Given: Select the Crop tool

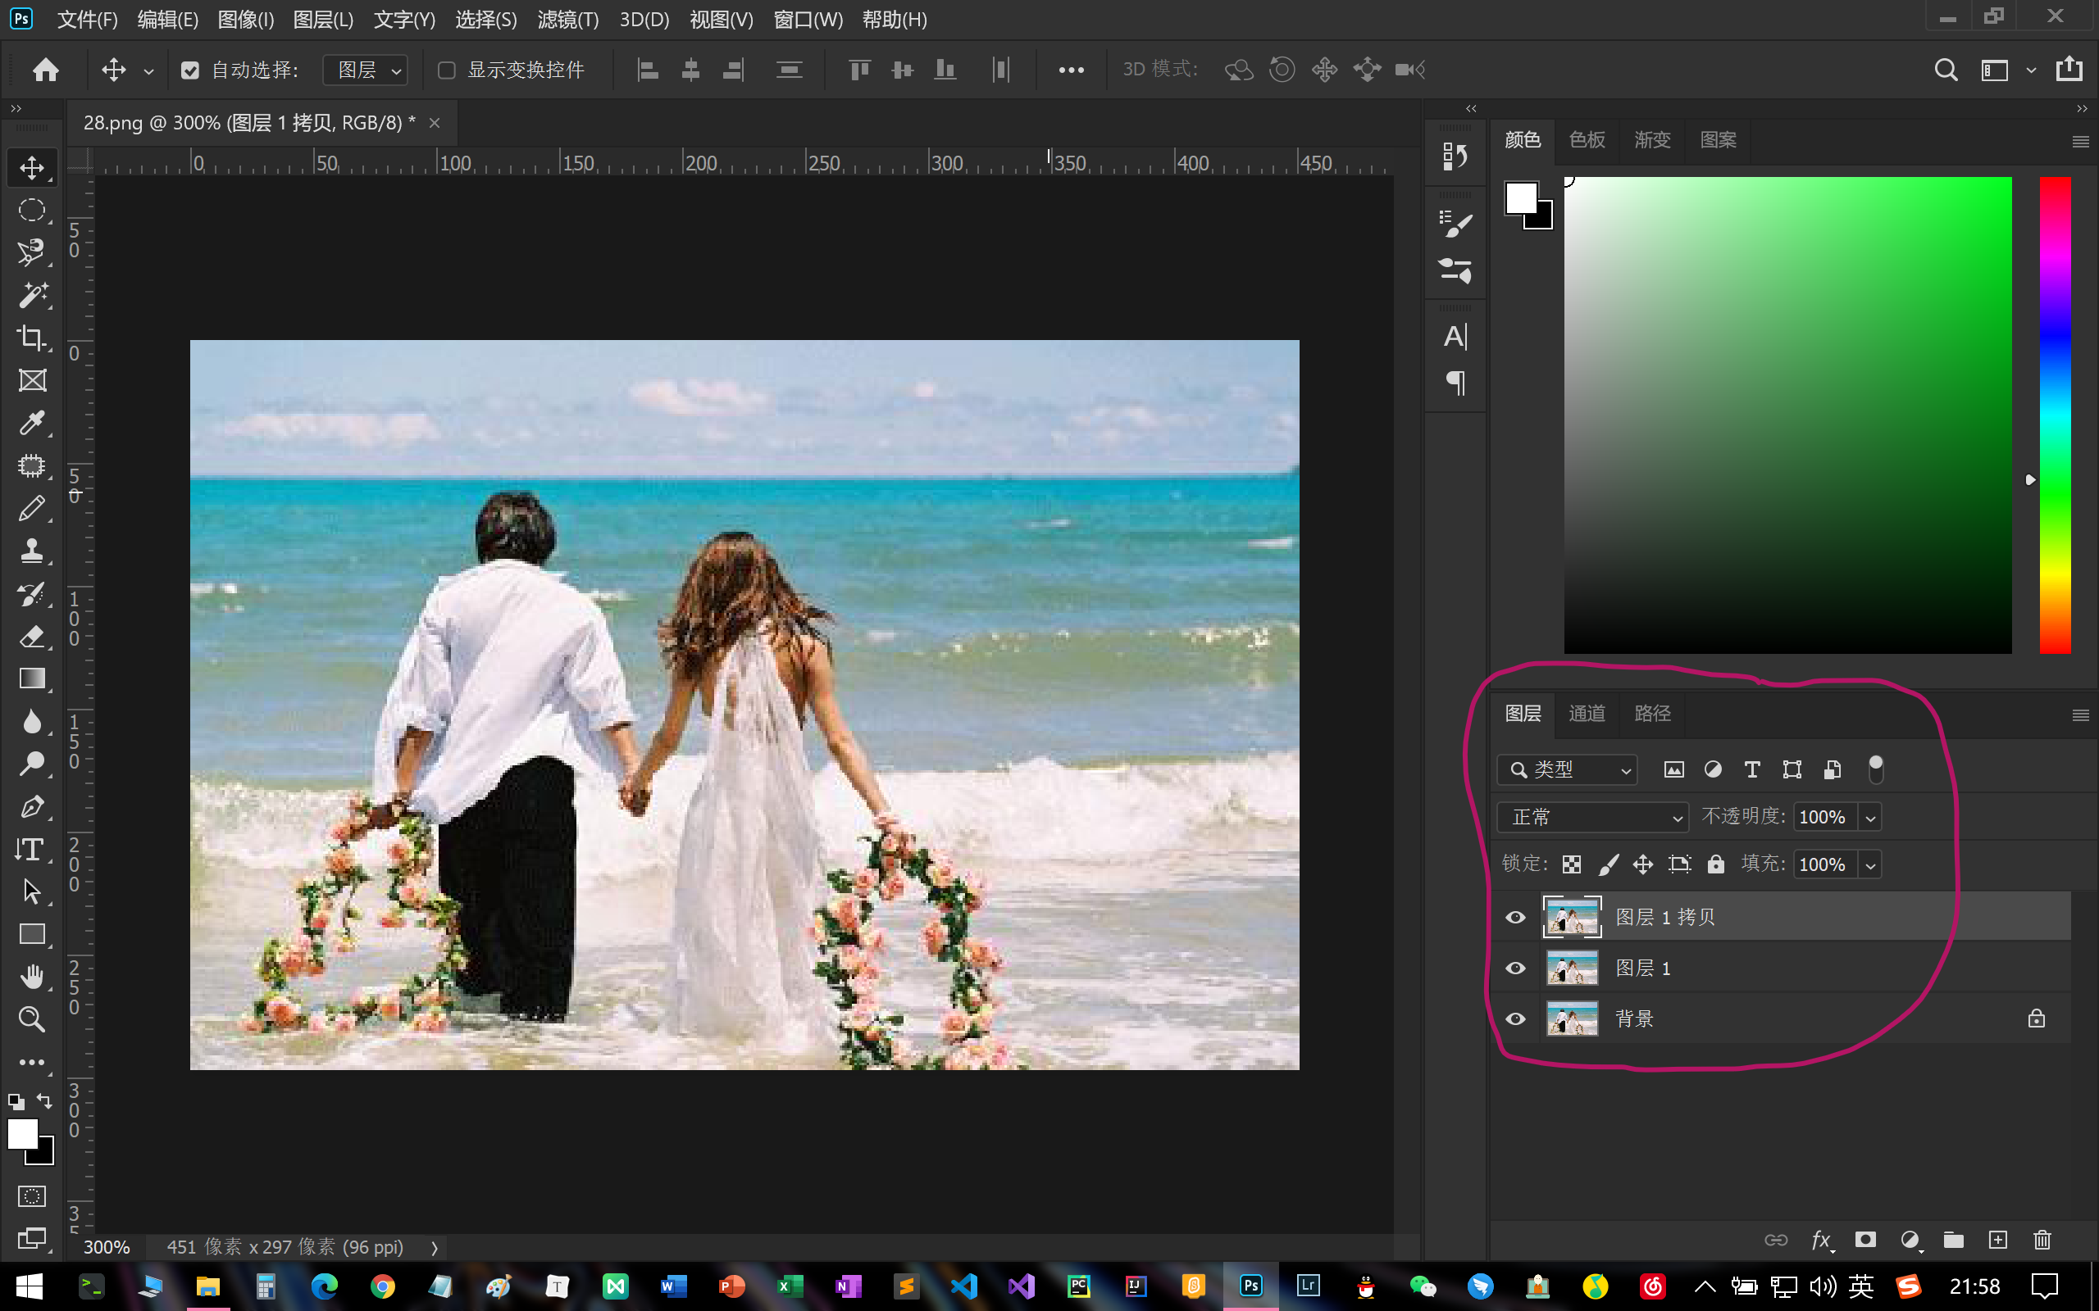Looking at the screenshot, I should point(32,335).
